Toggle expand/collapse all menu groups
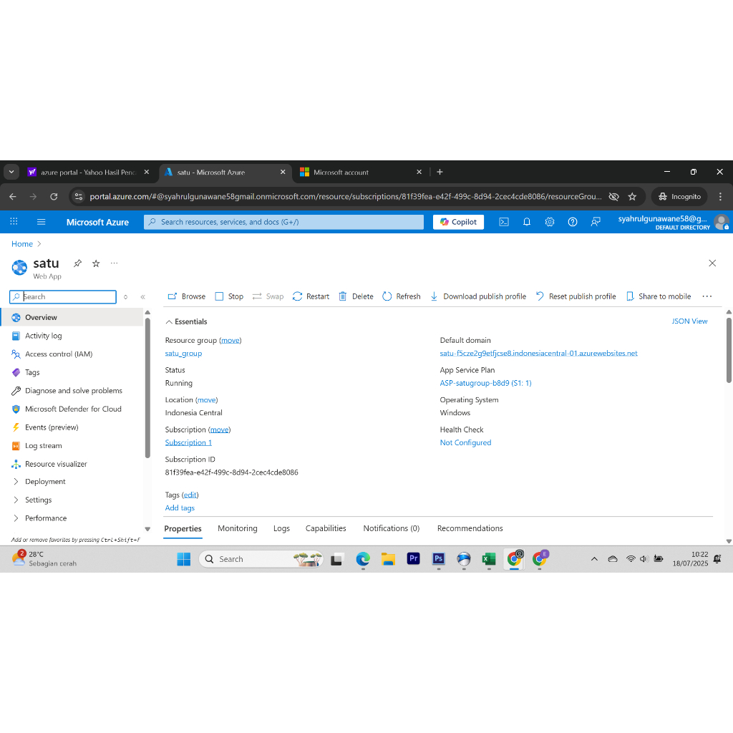This screenshot has height=733, width=733. (125, 297)
